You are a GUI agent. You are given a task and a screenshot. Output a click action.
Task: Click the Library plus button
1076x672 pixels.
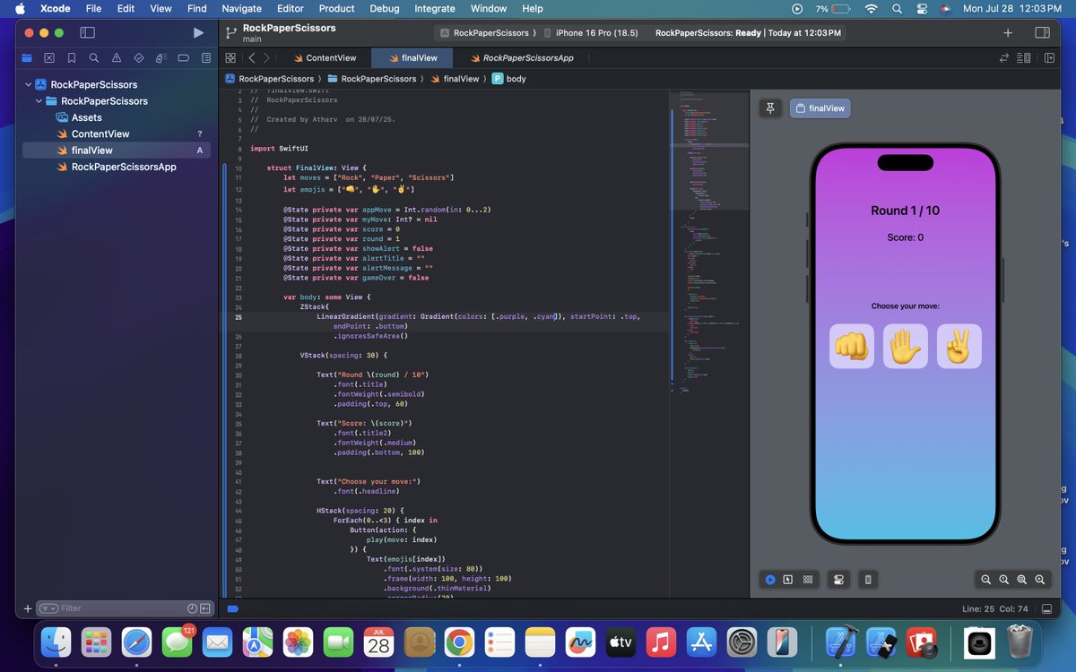tap(1008, 32)
